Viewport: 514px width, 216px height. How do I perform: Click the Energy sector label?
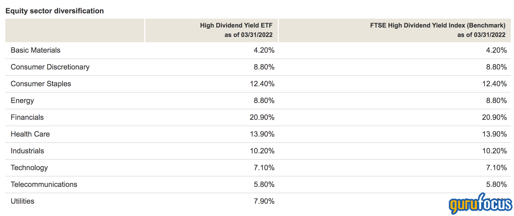coord(22,101)
